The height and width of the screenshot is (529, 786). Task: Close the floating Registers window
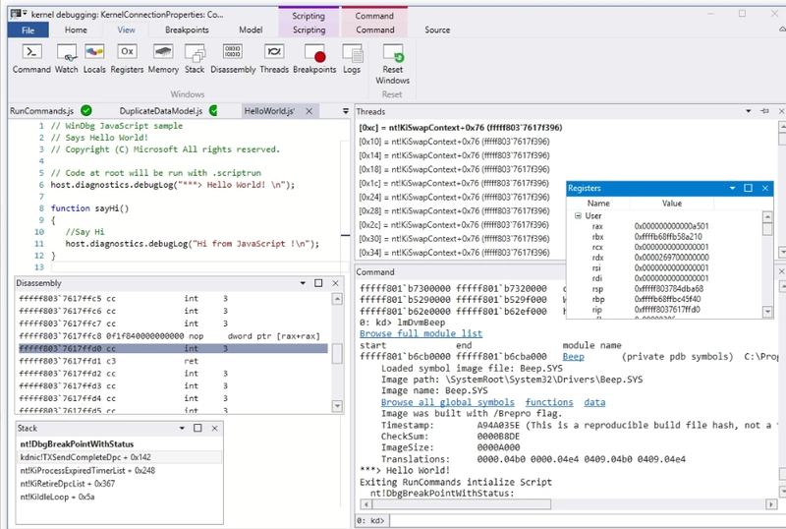(765, 188)
